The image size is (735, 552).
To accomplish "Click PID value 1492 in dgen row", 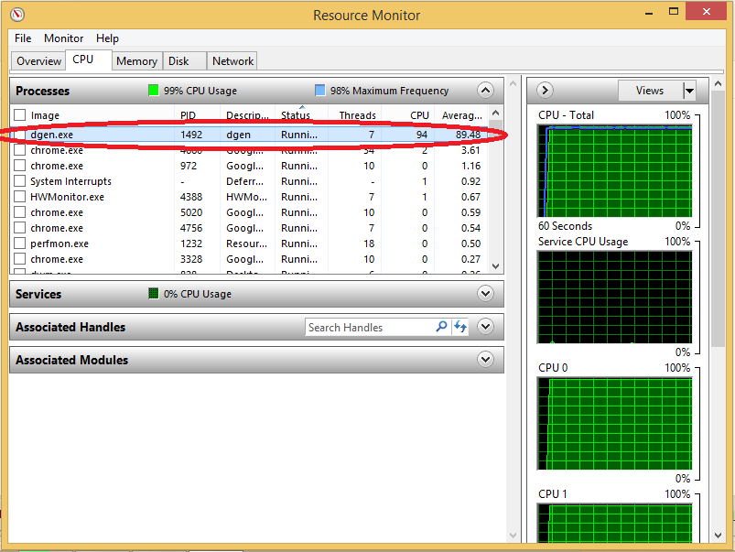I will point(191,135).
